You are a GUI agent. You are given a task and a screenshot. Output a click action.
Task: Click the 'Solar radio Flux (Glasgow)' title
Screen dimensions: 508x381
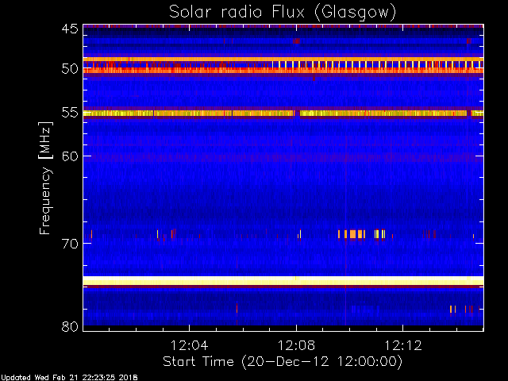tap(283, 13)
